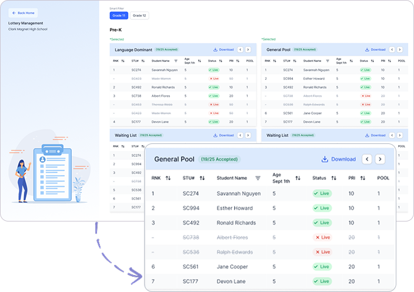The width and height of the screenshot is (414, 292).
Task: Switch to the Grade 12 filter tab
Action: [x=139, y=15]
